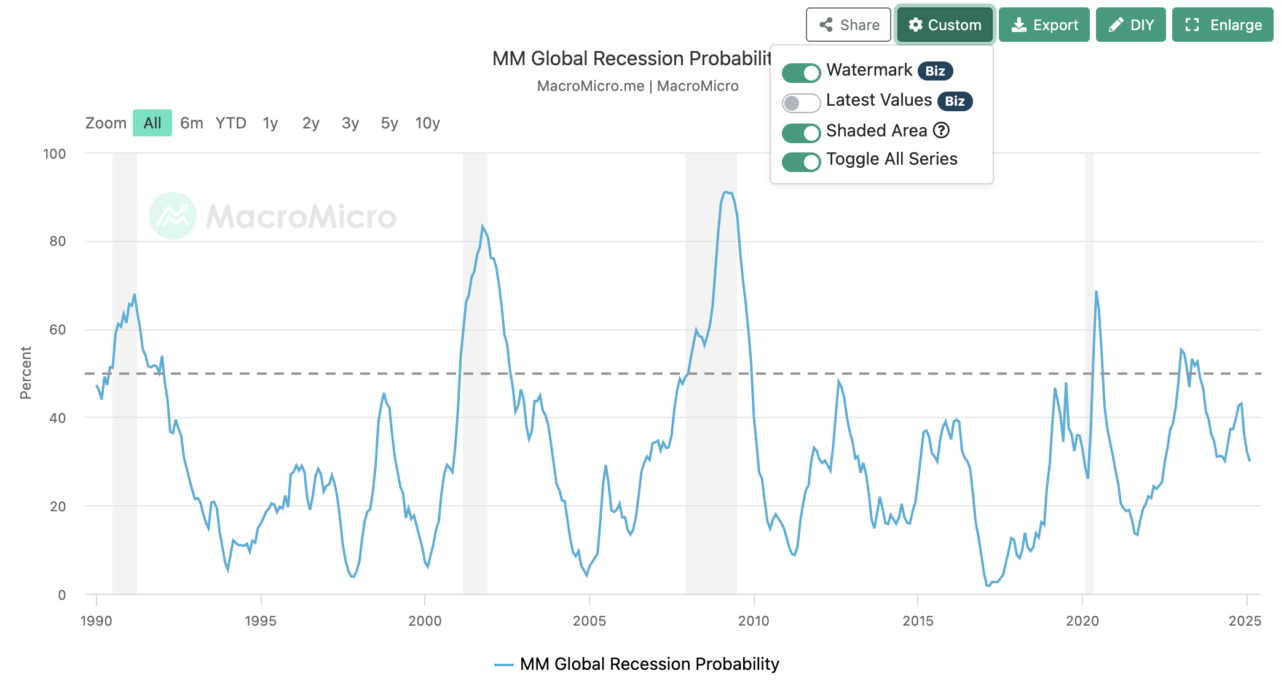The width and height of the screenshot is (1281, 692).
Task: Click the pencil icon on DIY
Action: coord(1116,25)
